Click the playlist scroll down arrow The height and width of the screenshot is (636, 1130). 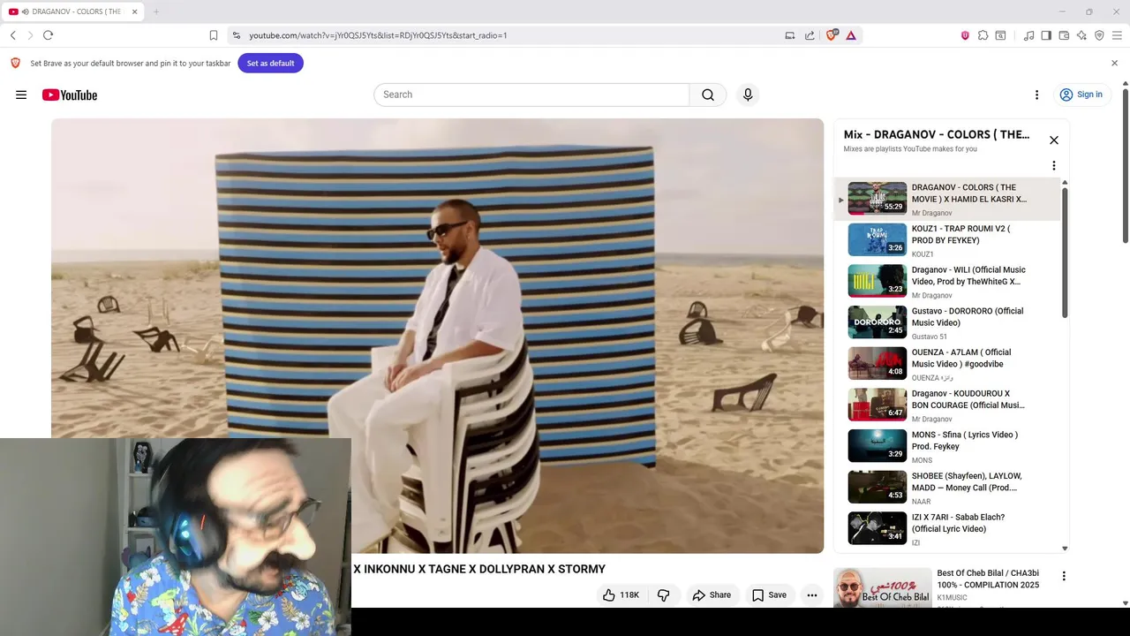(1065, 549)
